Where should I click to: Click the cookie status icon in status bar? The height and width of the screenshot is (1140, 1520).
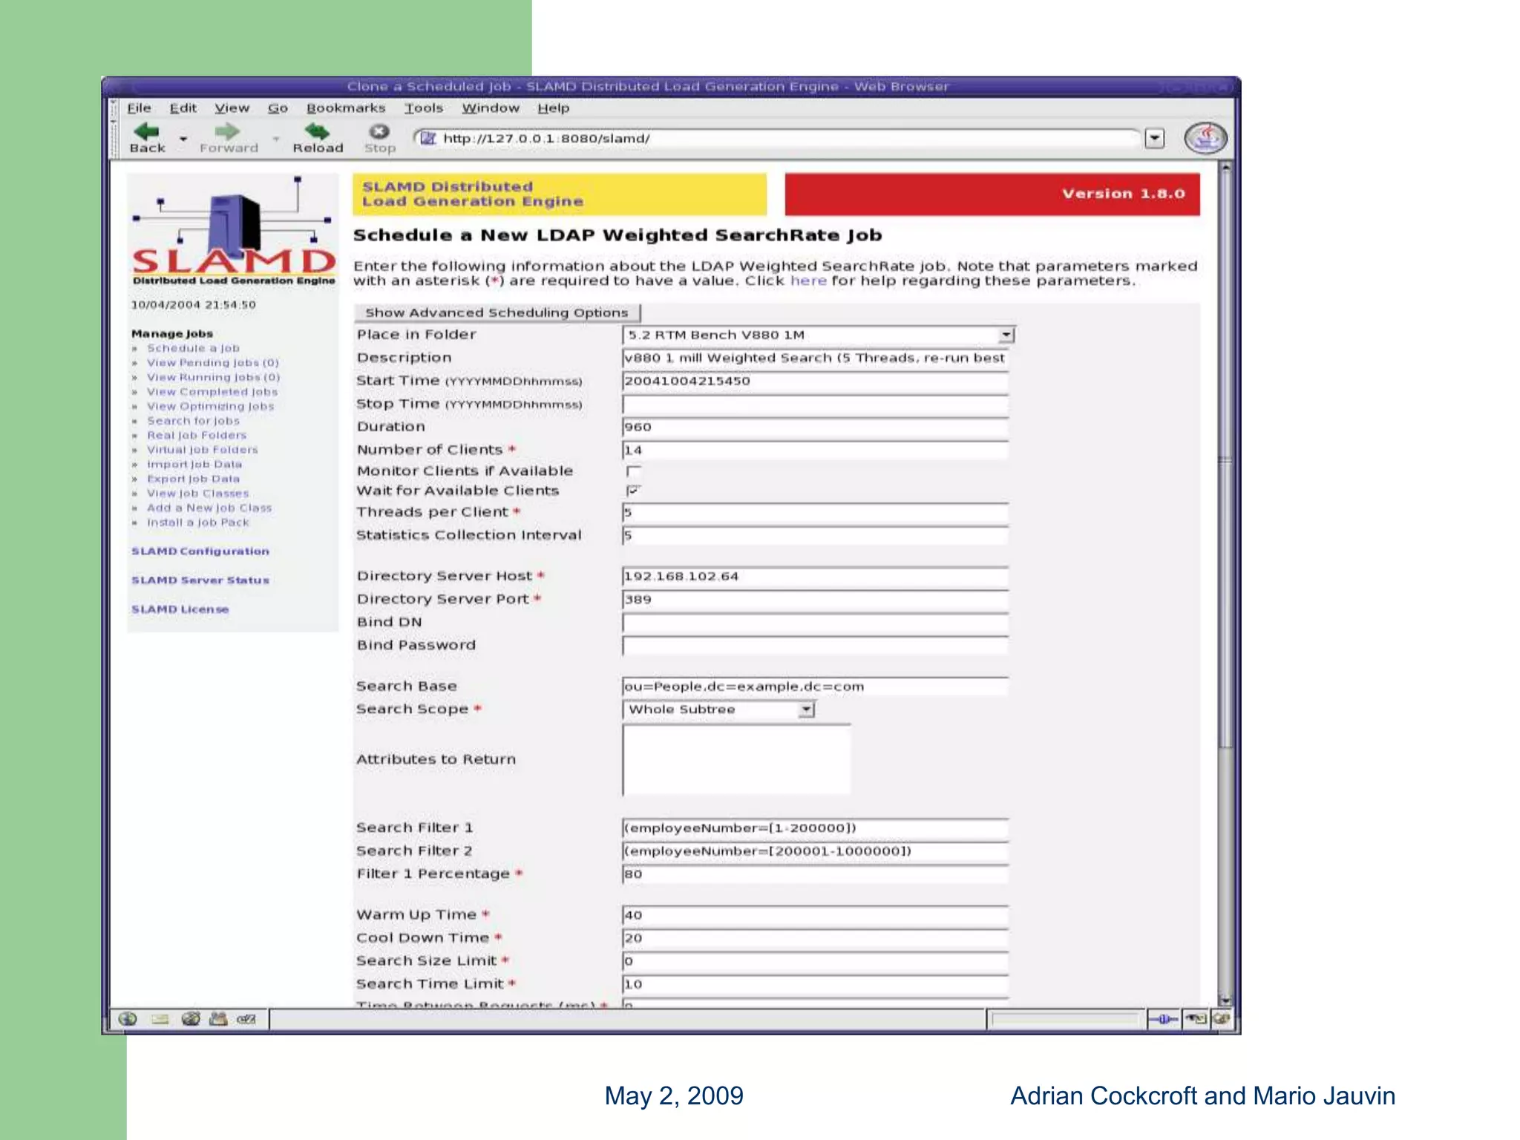pos(1196,1019)
